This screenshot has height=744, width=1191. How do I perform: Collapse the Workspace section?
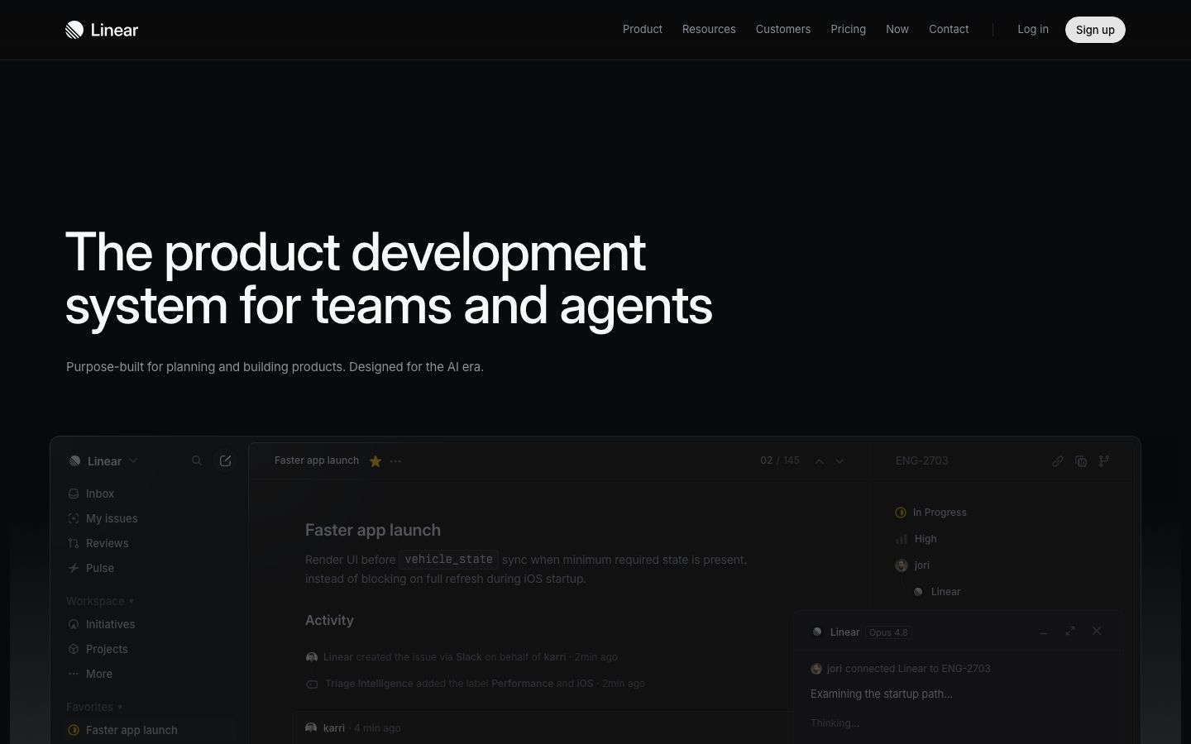[x=100, y=601]
